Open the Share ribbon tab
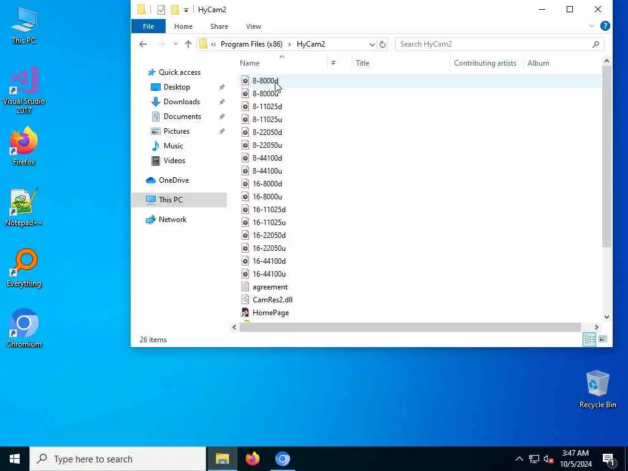 pyautogui.click(x=219, y=26)
